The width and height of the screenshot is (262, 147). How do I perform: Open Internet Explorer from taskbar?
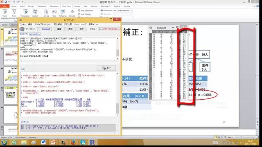pos(14,143)
